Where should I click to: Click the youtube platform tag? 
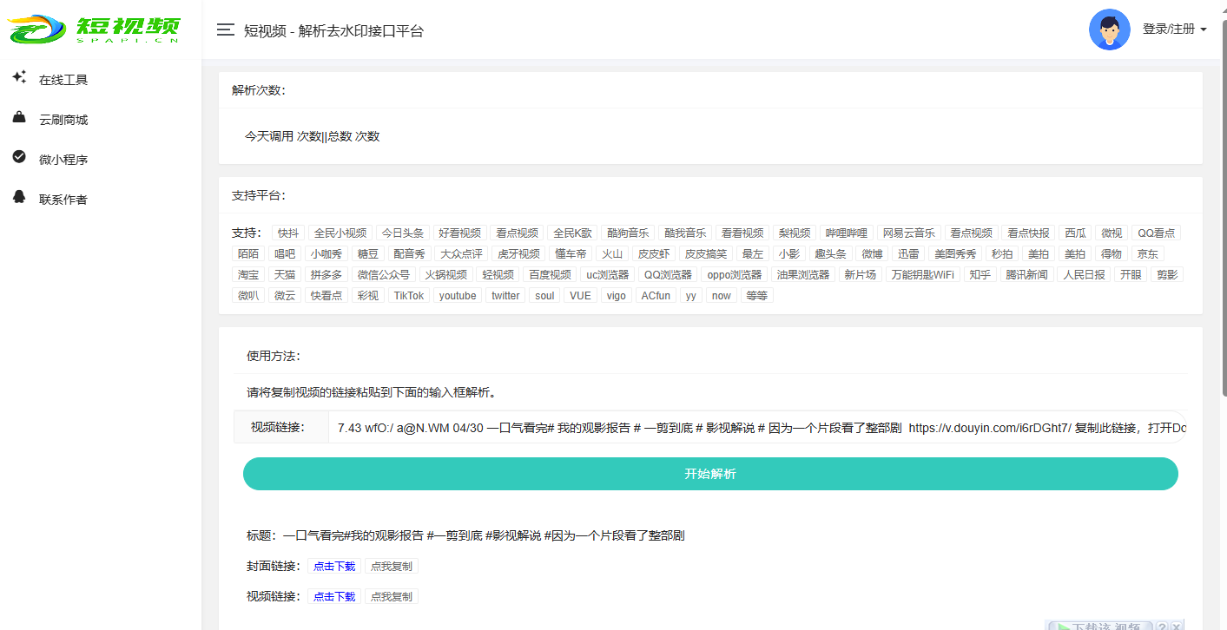click(458, 296)
